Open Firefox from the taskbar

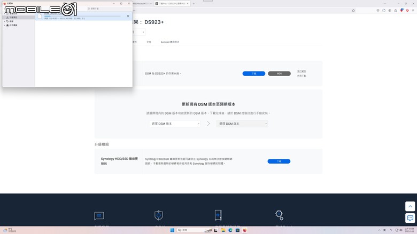(245, 230)
